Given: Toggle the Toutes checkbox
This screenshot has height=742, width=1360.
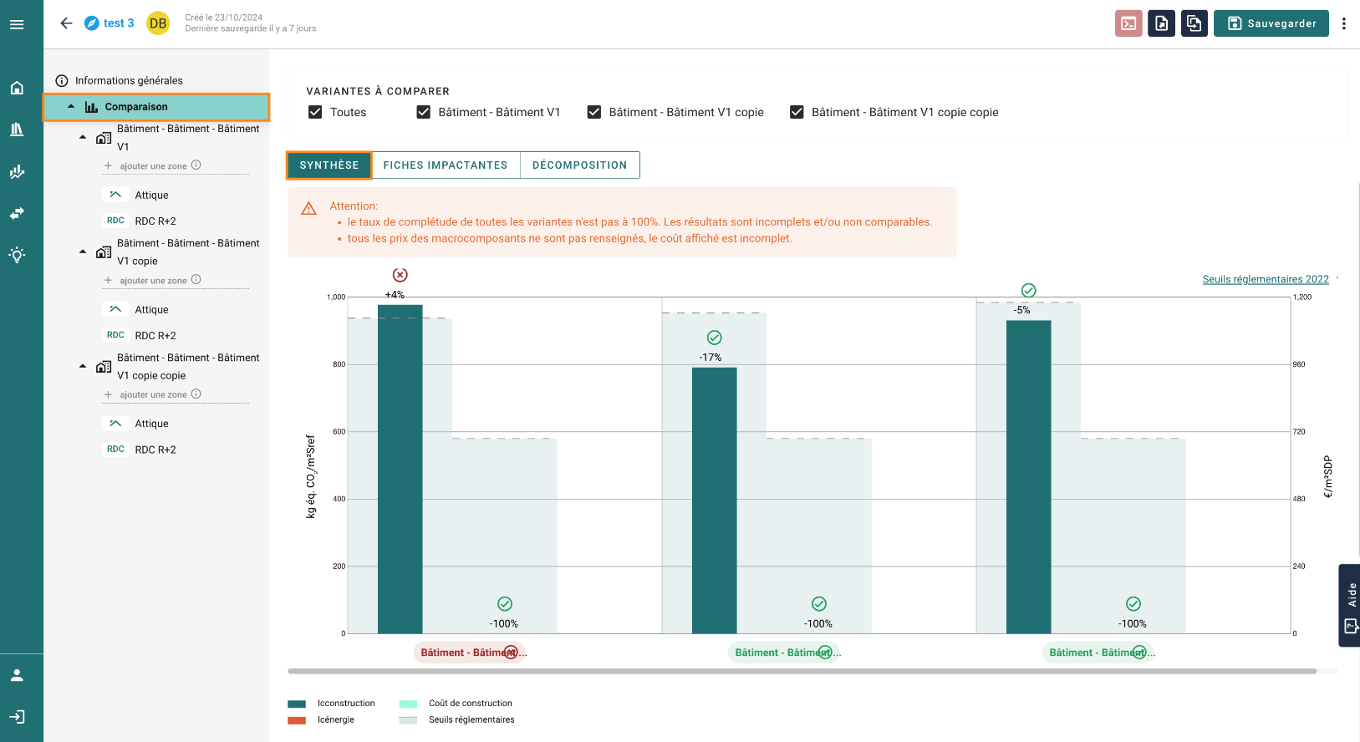Looking at the screenshot, I should pyautogui.click(x=315, y=112).
